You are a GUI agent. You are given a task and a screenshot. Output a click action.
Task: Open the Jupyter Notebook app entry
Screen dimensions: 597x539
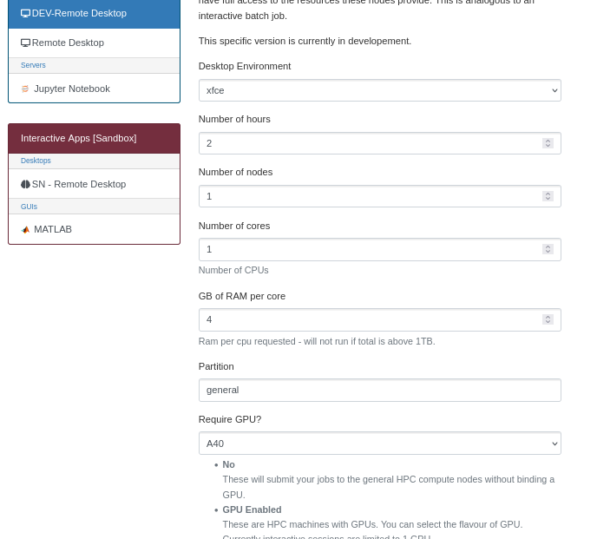point(94,89)
